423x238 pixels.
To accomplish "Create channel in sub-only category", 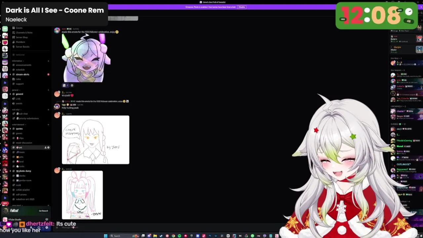I will (48, 109).
